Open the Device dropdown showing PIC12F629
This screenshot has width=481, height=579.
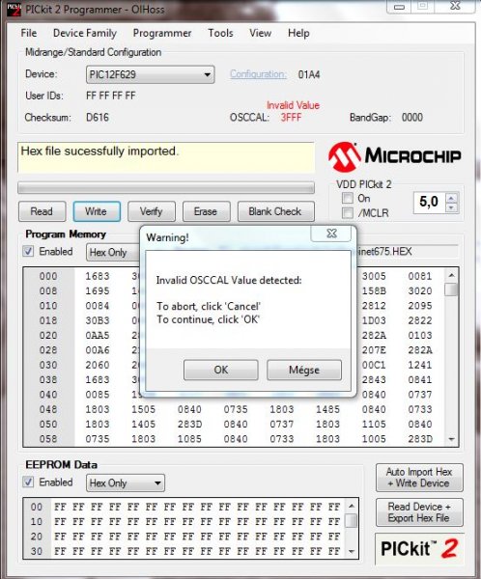point(150,74)
